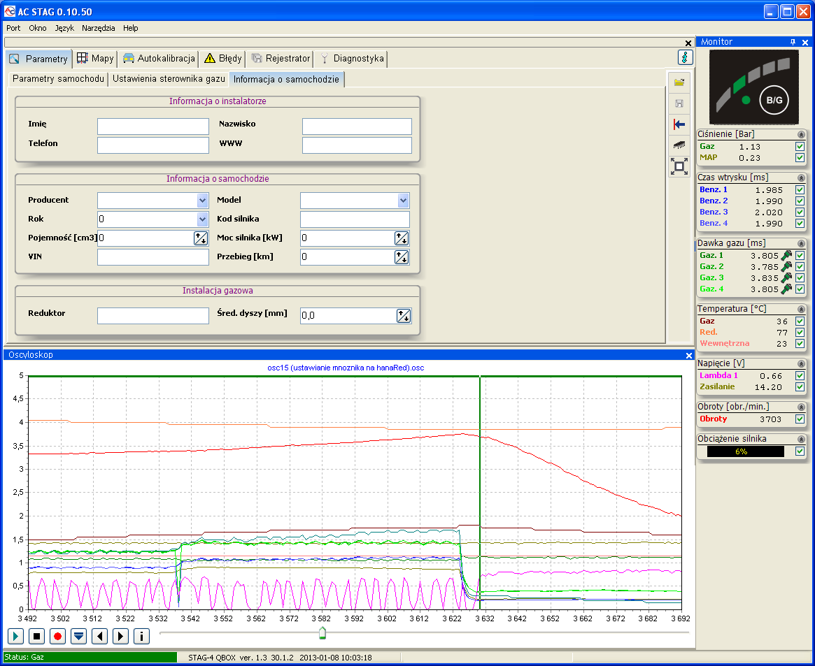The width and height of the screenshot is (815, 666).
Task: Click the oscilloscope play button
Action: click(x=15, y=636)
